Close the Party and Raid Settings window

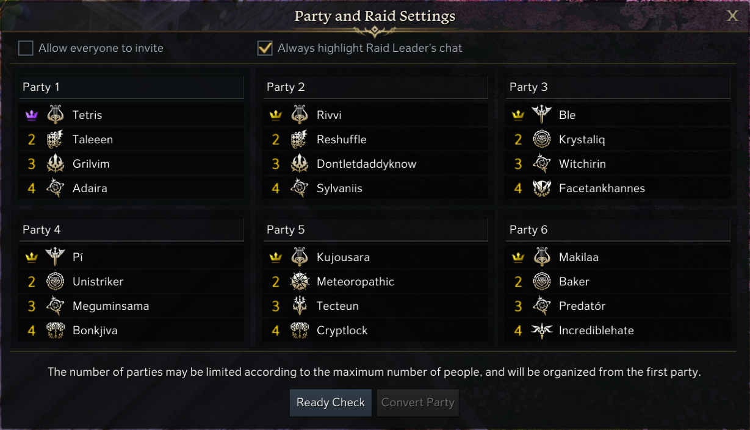732,16
